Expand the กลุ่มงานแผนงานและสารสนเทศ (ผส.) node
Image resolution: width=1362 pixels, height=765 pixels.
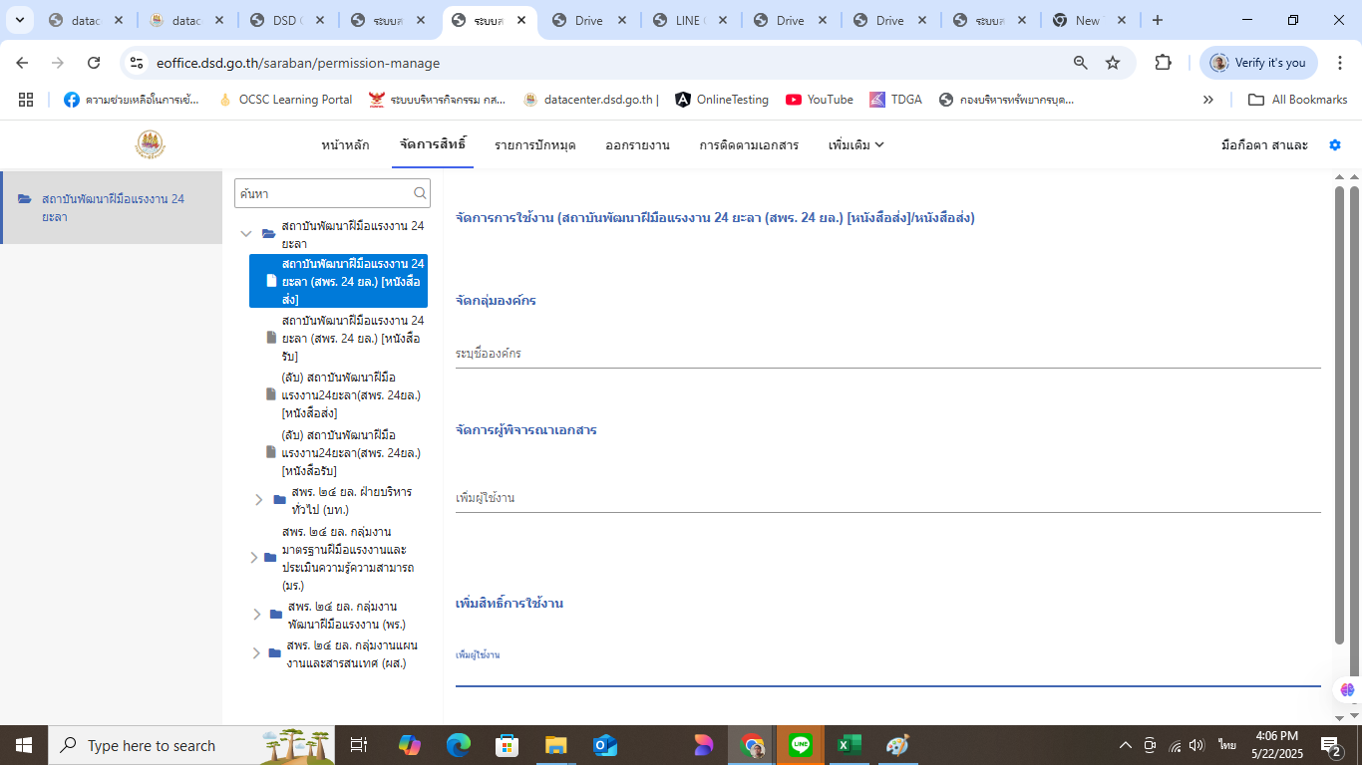tap(256, 653)
